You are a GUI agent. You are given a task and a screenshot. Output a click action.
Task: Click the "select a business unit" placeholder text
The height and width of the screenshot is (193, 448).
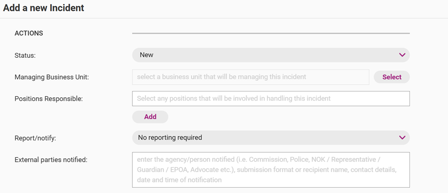[222, 77]
